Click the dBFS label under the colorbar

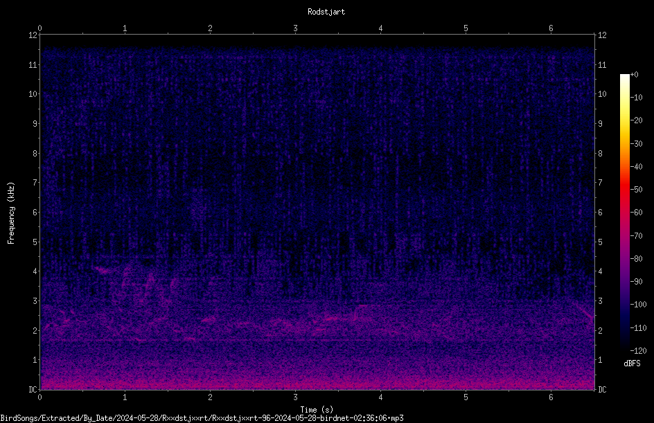(632, 363)
